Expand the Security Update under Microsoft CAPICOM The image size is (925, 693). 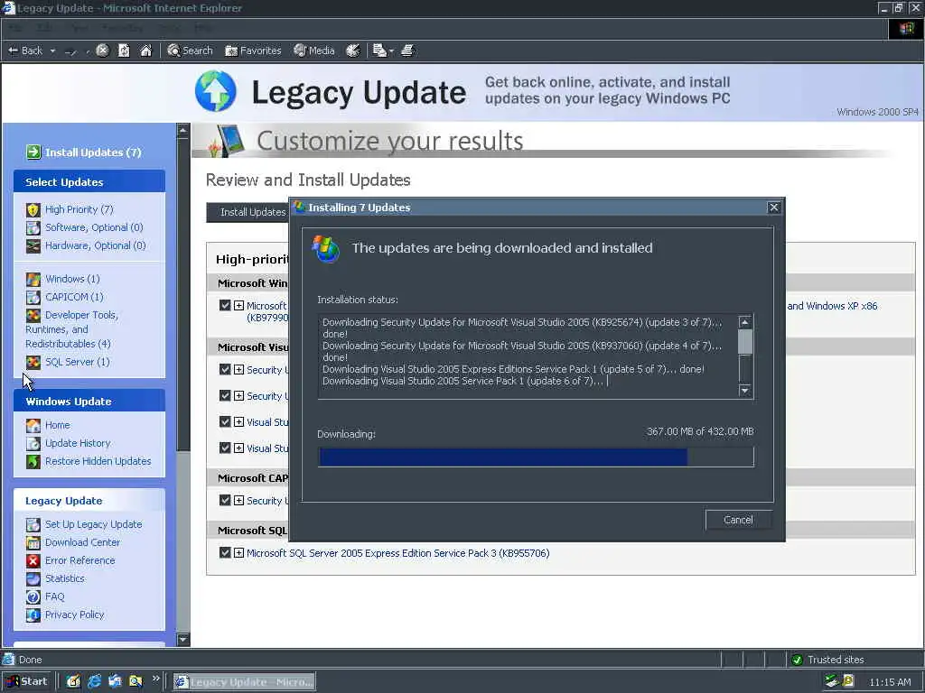238,500
